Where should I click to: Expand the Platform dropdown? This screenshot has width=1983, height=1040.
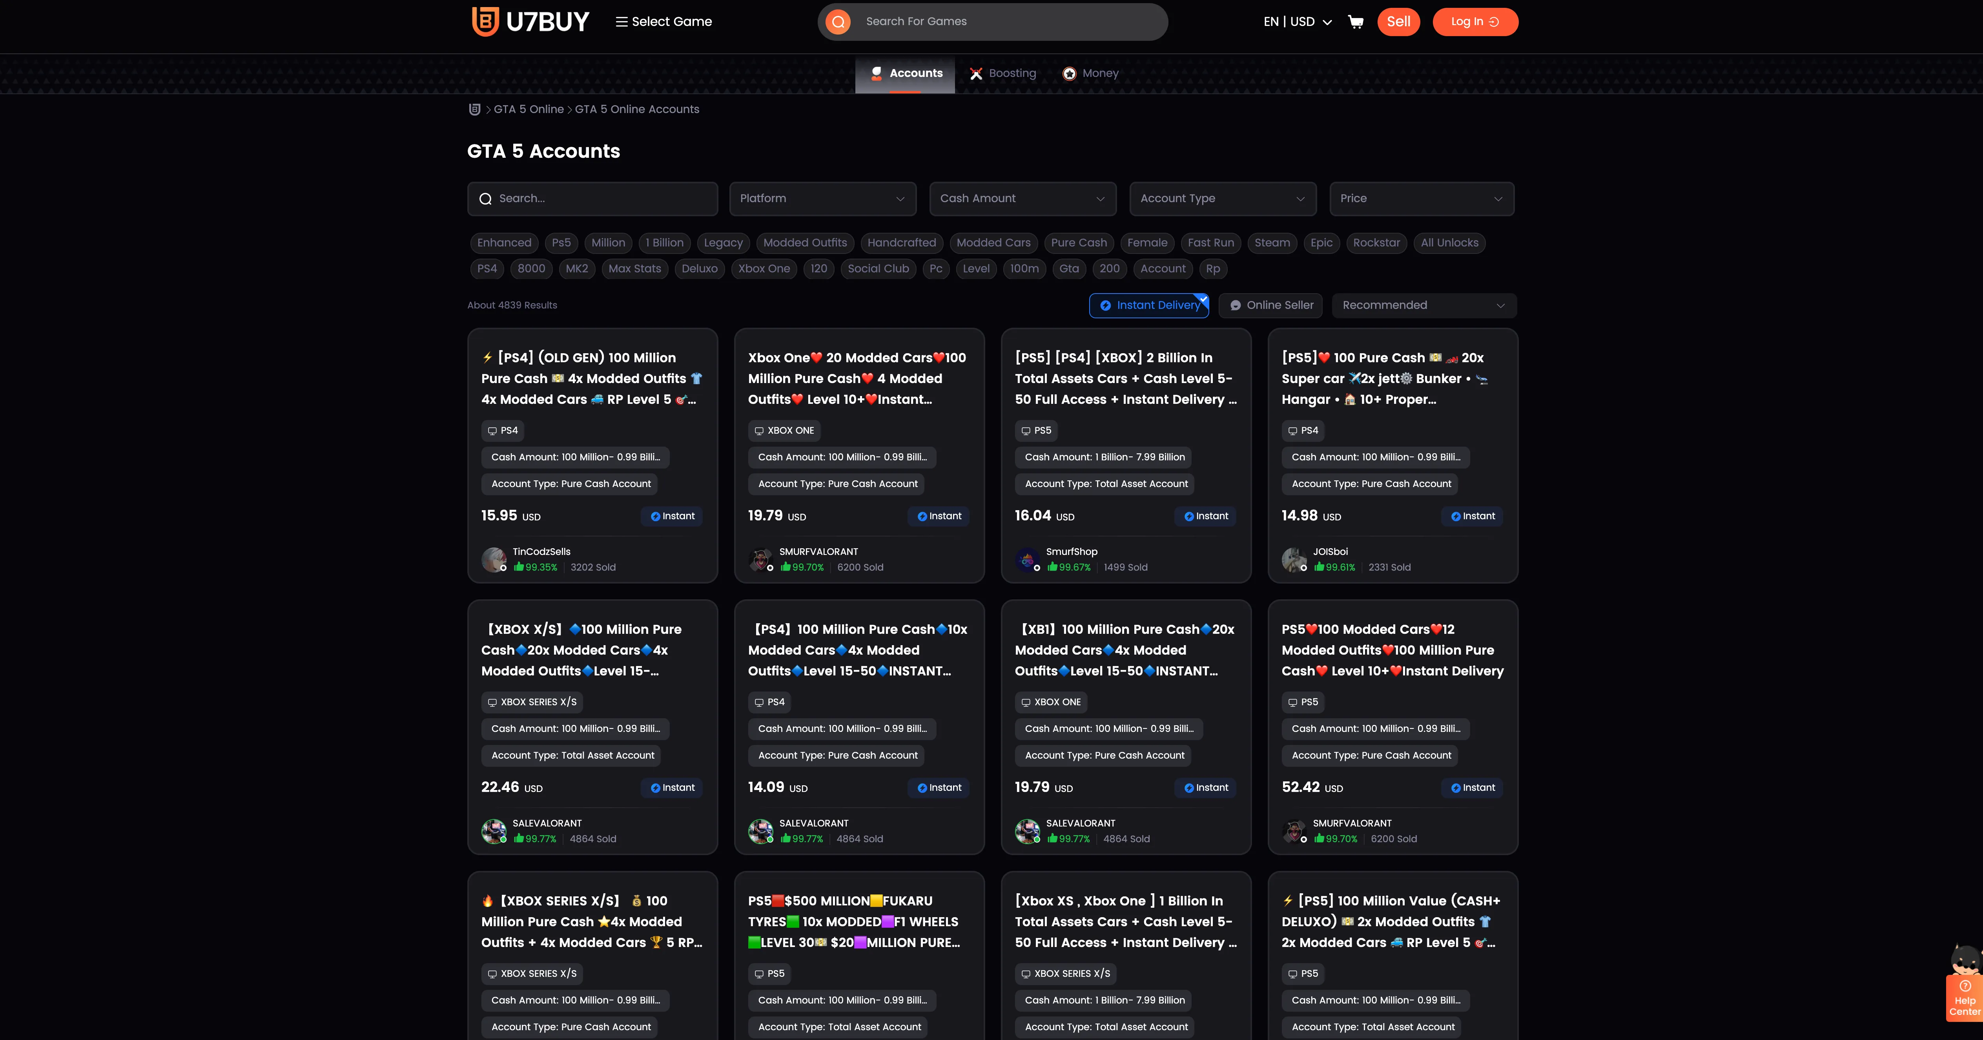822,199
